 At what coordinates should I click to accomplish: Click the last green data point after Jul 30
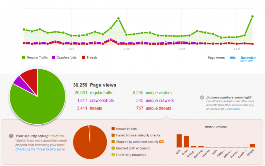252,17
